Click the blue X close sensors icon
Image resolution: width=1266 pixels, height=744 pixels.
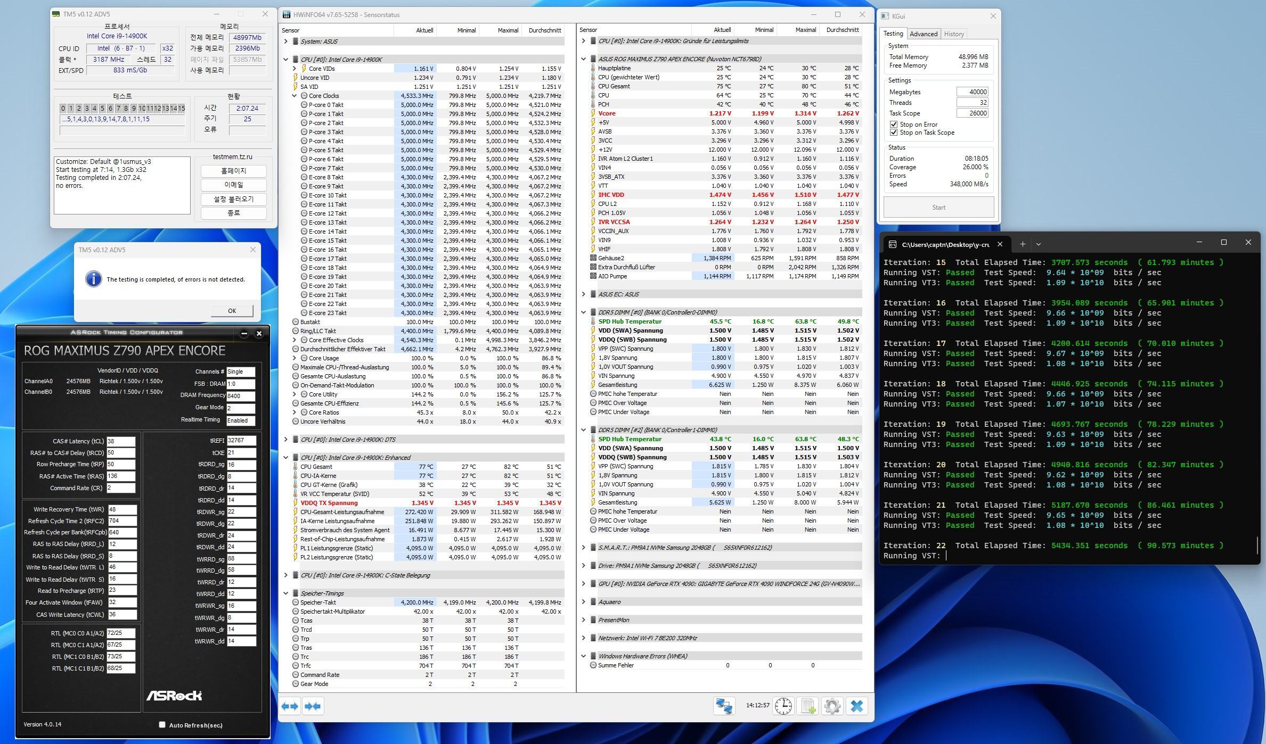pyautogui.click(x=856, y=706)
